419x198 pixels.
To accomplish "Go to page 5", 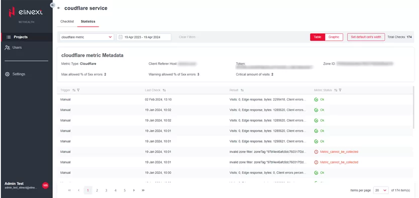I will pyautogui.click(x=125, y=190).
